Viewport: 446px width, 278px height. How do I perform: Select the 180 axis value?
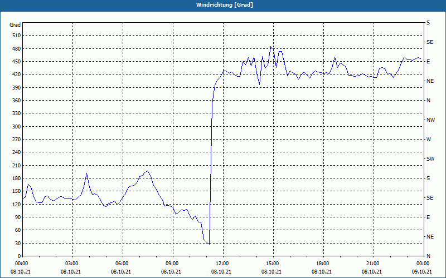pos(17,178)
